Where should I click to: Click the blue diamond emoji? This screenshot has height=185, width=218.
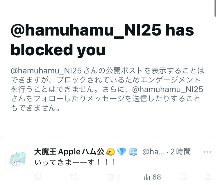[x=122, y=152]
